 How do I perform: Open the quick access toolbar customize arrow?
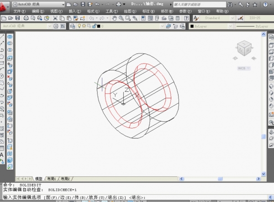click(124, 4)
